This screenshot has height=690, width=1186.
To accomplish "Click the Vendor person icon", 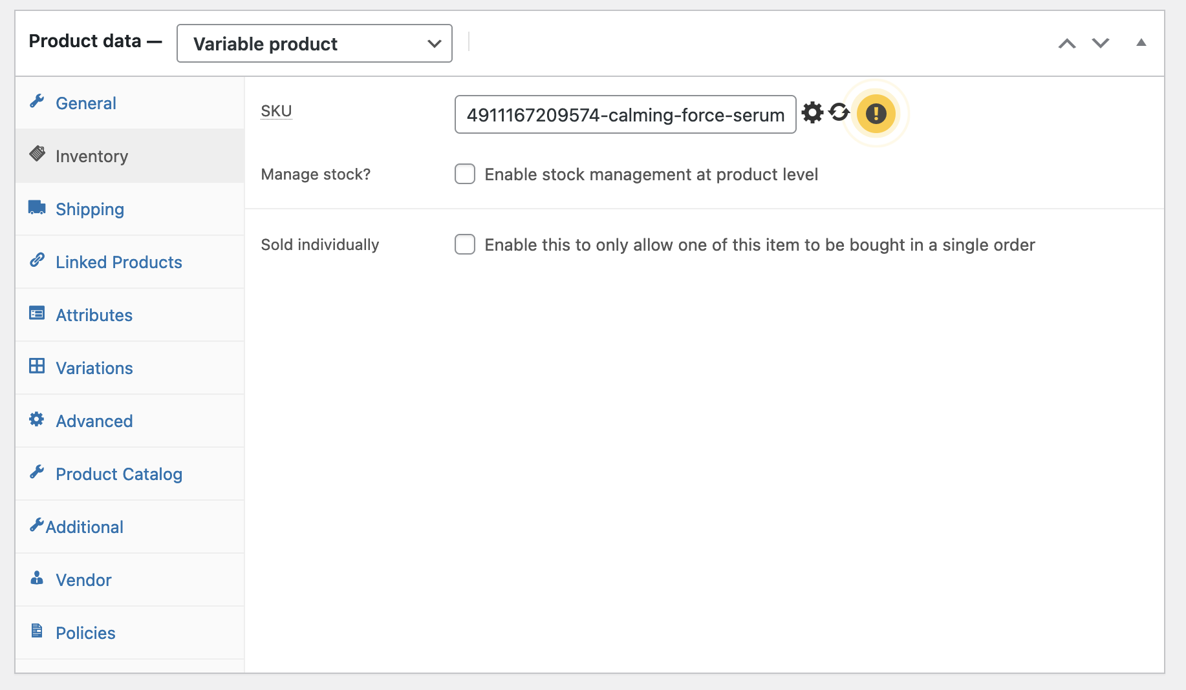I will [x=37, y=578].
